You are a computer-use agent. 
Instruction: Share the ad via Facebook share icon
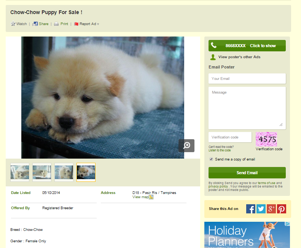coord(35,24)
